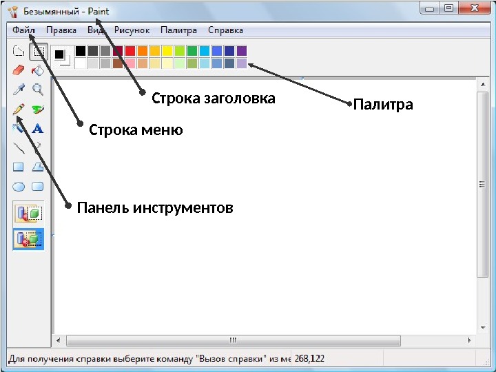Maximize the Paint window
Screen dimensions: 496x372
448,8
